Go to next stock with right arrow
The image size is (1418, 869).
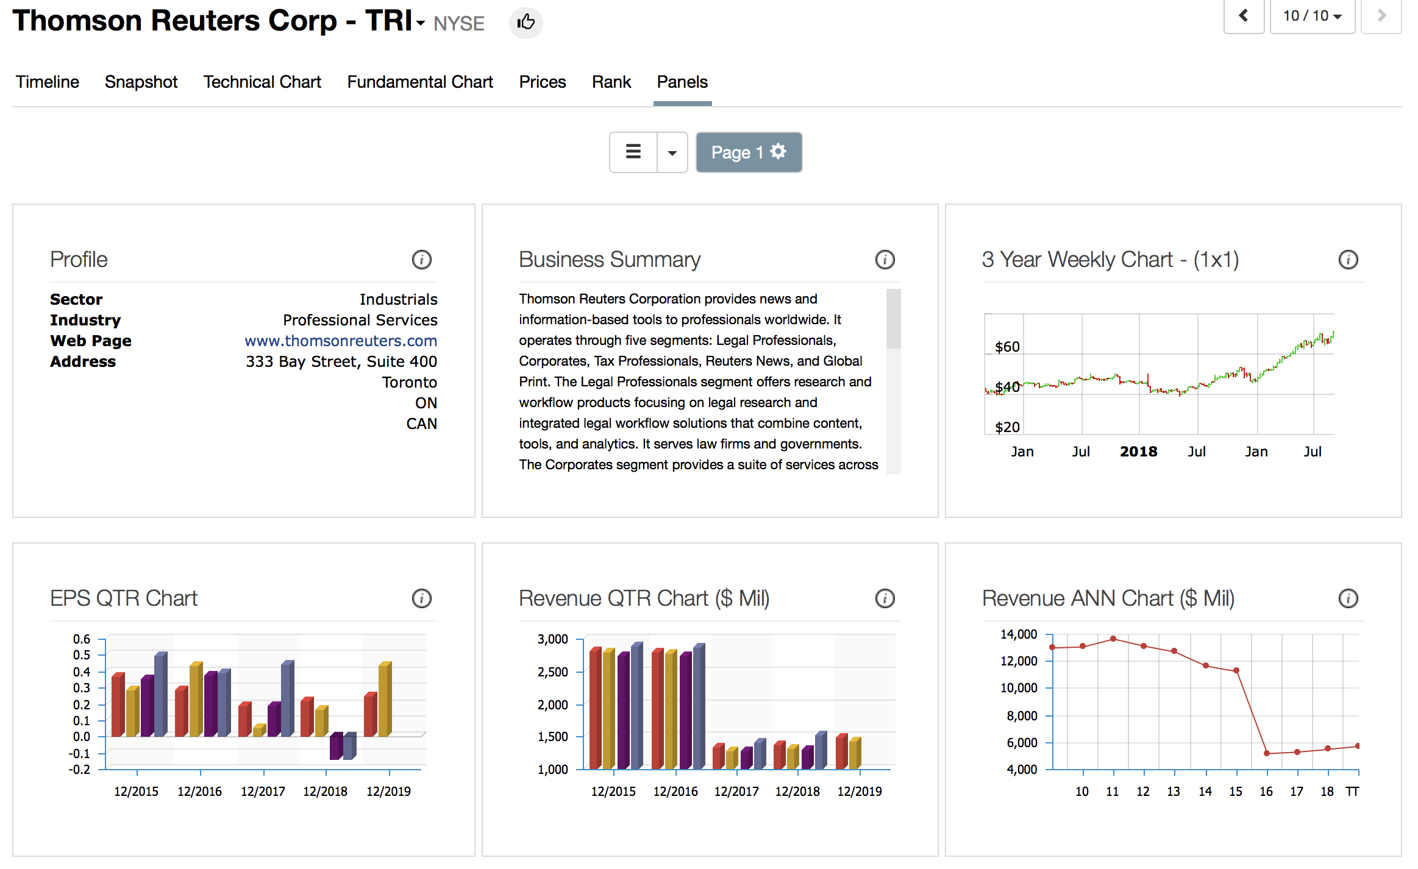[x=1381, y=16]
